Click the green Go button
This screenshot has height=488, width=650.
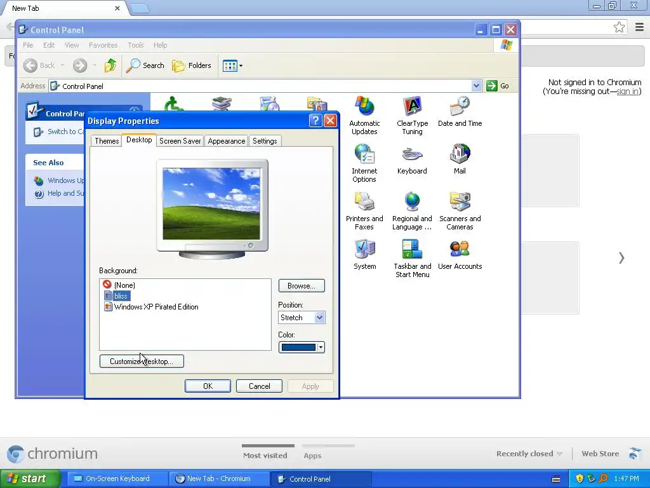tap(498, 86)
